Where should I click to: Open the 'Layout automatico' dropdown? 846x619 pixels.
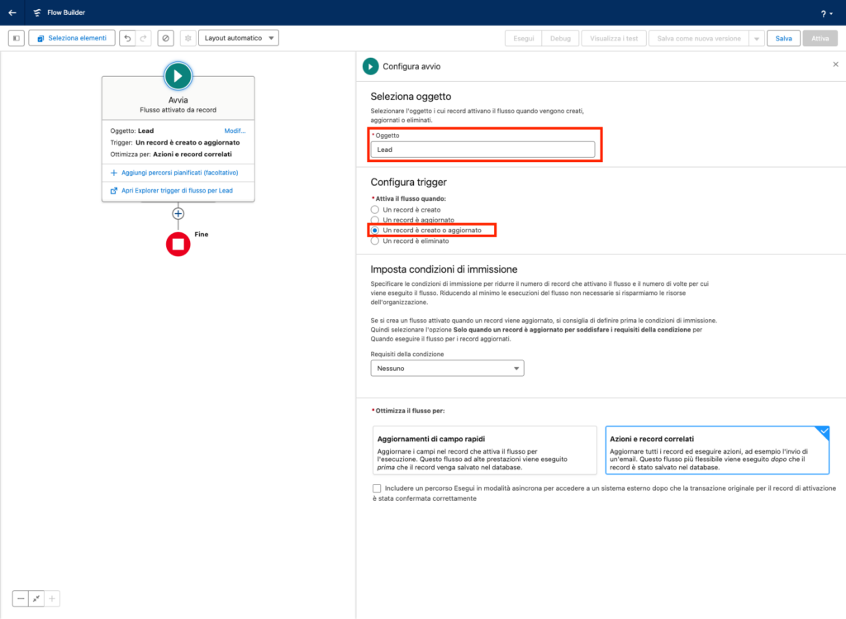tap(239, 38)
